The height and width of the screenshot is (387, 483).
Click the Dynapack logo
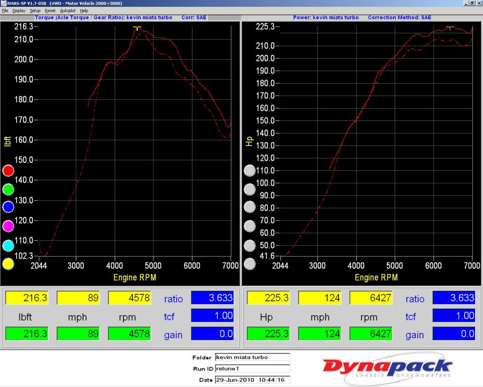click(388, 367)
